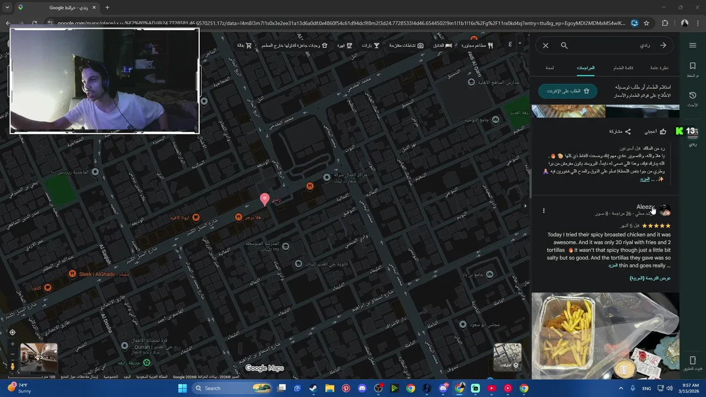Switch to the المراجعات reviews tab
Viewport: 706px width, 397px height.
[586, 68]
